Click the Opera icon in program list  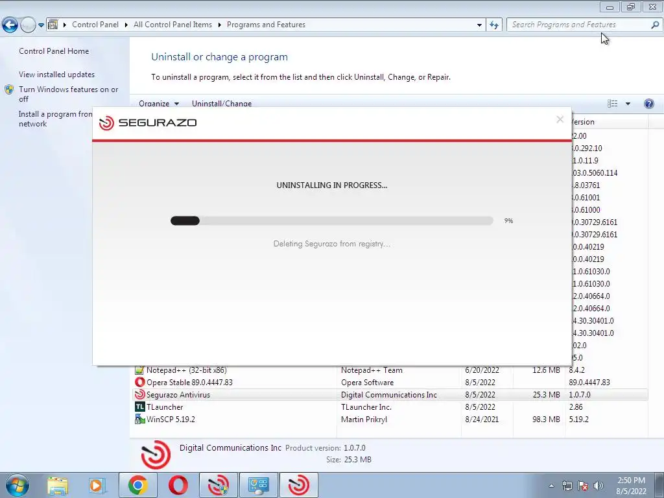[139, 383]
